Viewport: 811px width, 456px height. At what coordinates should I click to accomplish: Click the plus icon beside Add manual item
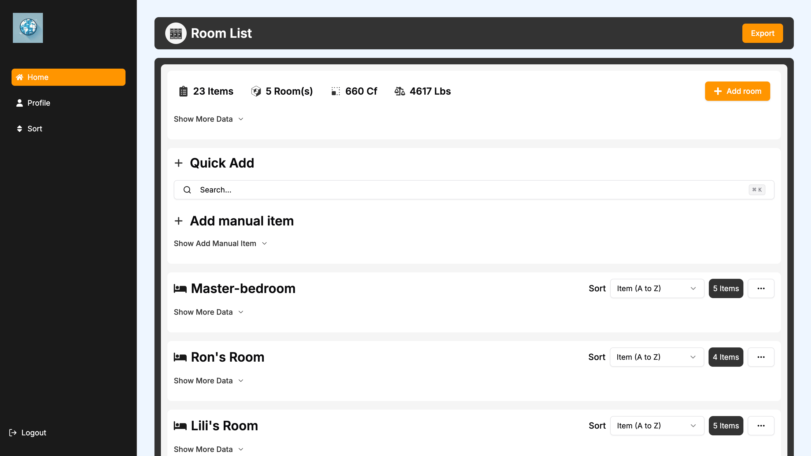(x=179, y=221)
